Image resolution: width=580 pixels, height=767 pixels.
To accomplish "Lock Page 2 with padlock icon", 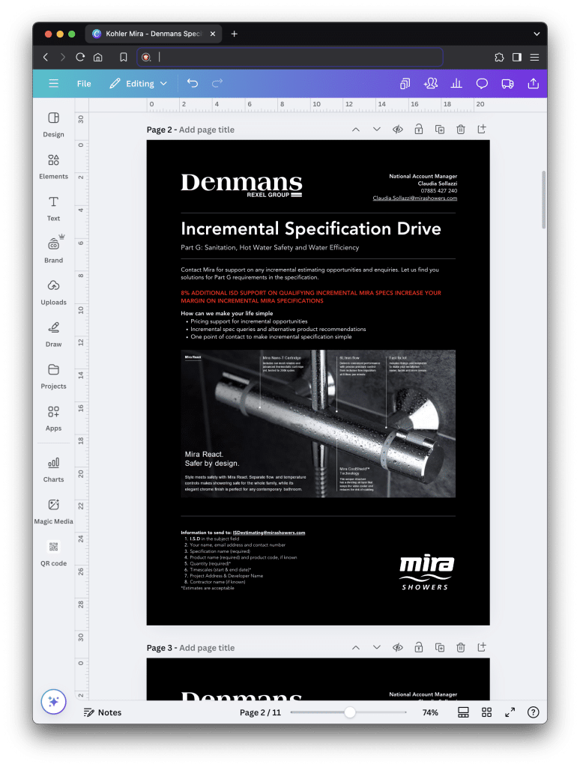I will click(419, 130).
